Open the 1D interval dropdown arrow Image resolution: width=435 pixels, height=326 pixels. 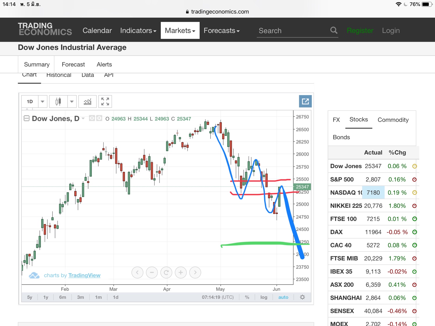(x=43, y=101)
